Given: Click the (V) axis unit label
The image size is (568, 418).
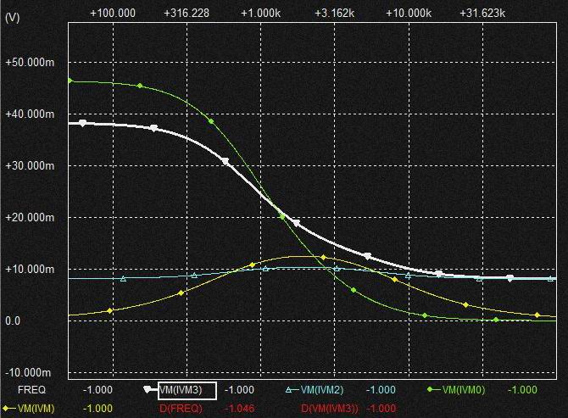Looking at the screenshot, I should [x=12, y=17].
